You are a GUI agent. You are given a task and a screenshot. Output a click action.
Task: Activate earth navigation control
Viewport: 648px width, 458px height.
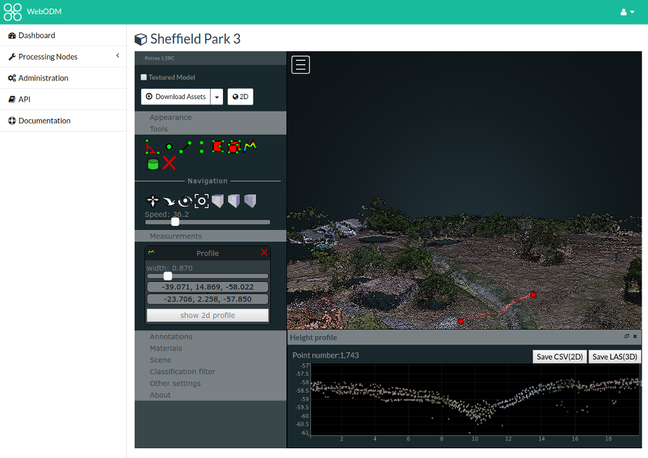click(152, 201)
